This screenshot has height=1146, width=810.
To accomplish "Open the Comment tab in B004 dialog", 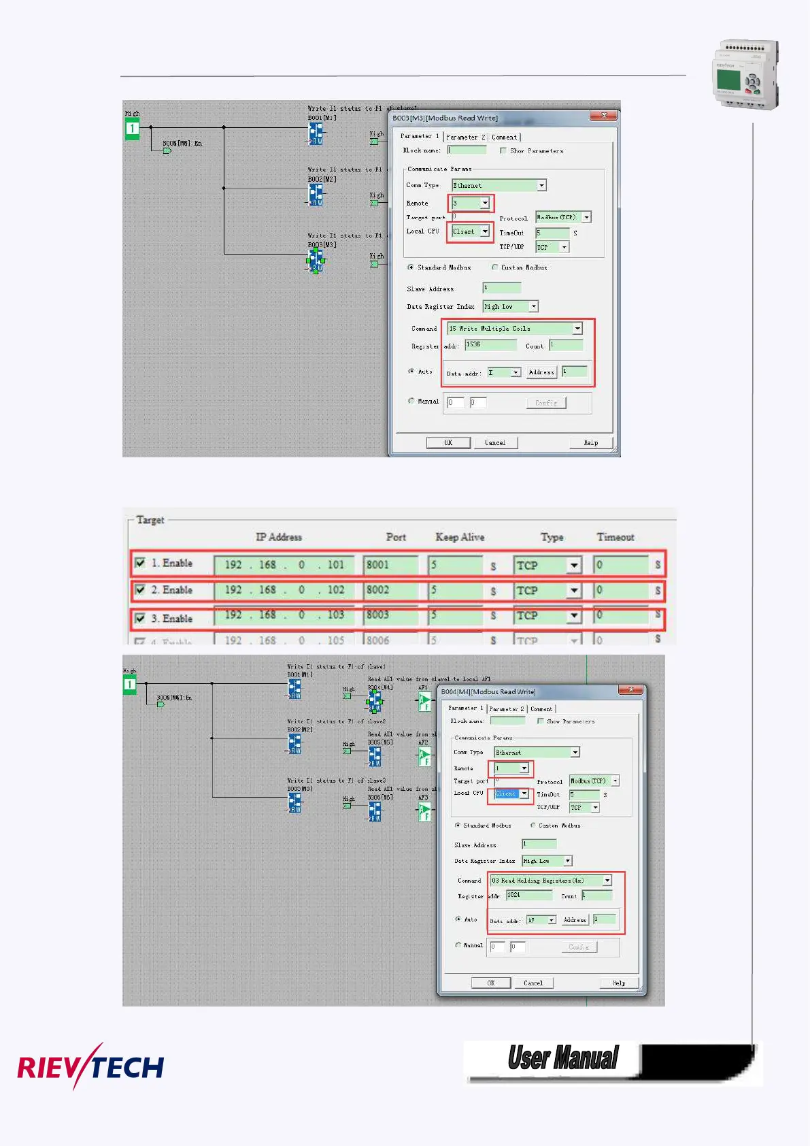I will 541,709.
